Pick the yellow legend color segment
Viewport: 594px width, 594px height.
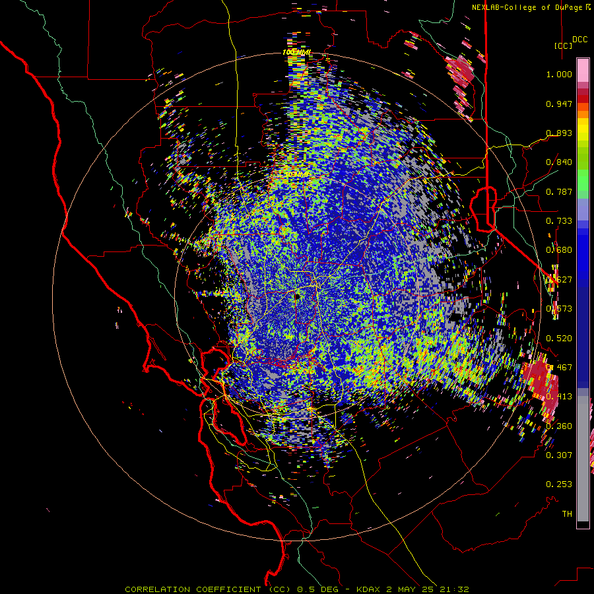[x=583, y=129]
